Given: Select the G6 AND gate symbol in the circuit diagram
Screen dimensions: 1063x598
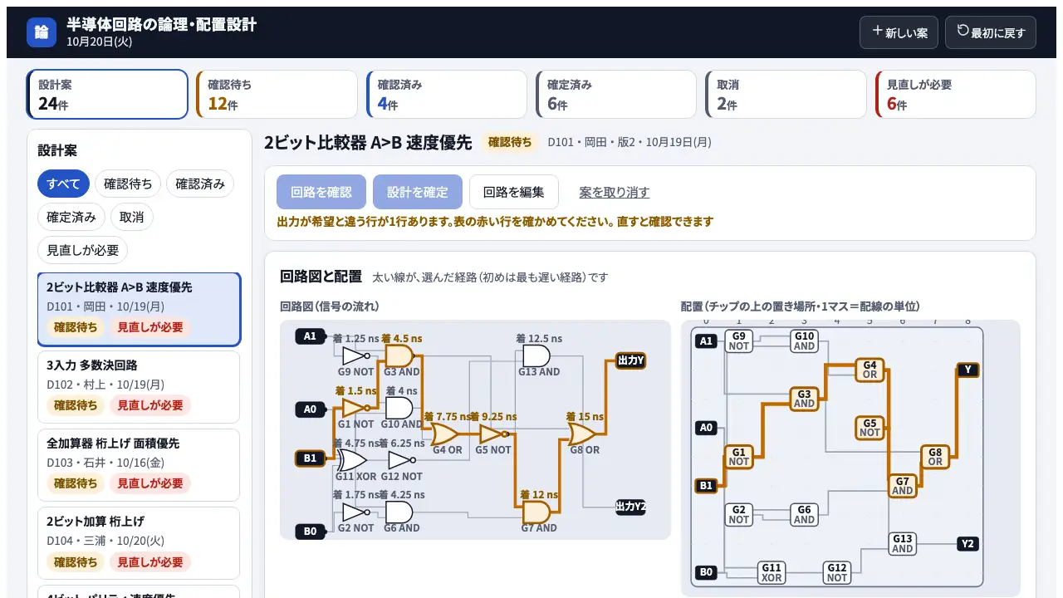Looking at the screenshot, I should point(399,512).
